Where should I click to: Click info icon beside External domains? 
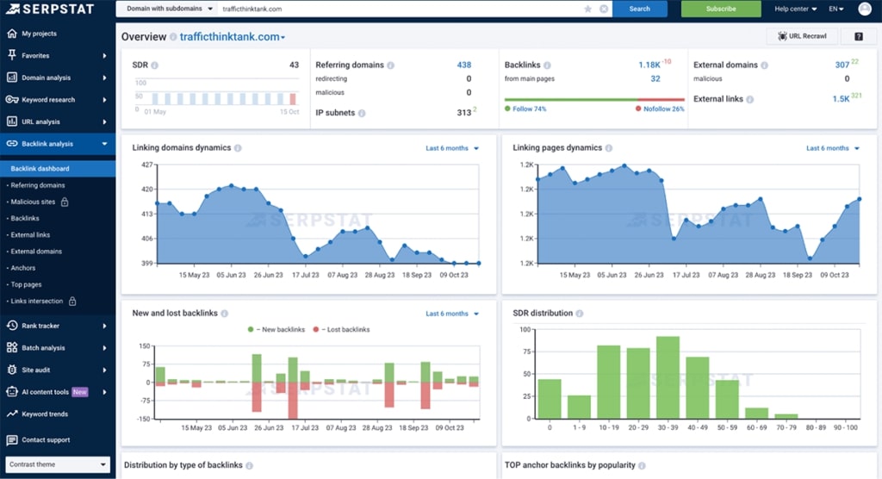tap(765, 65)
